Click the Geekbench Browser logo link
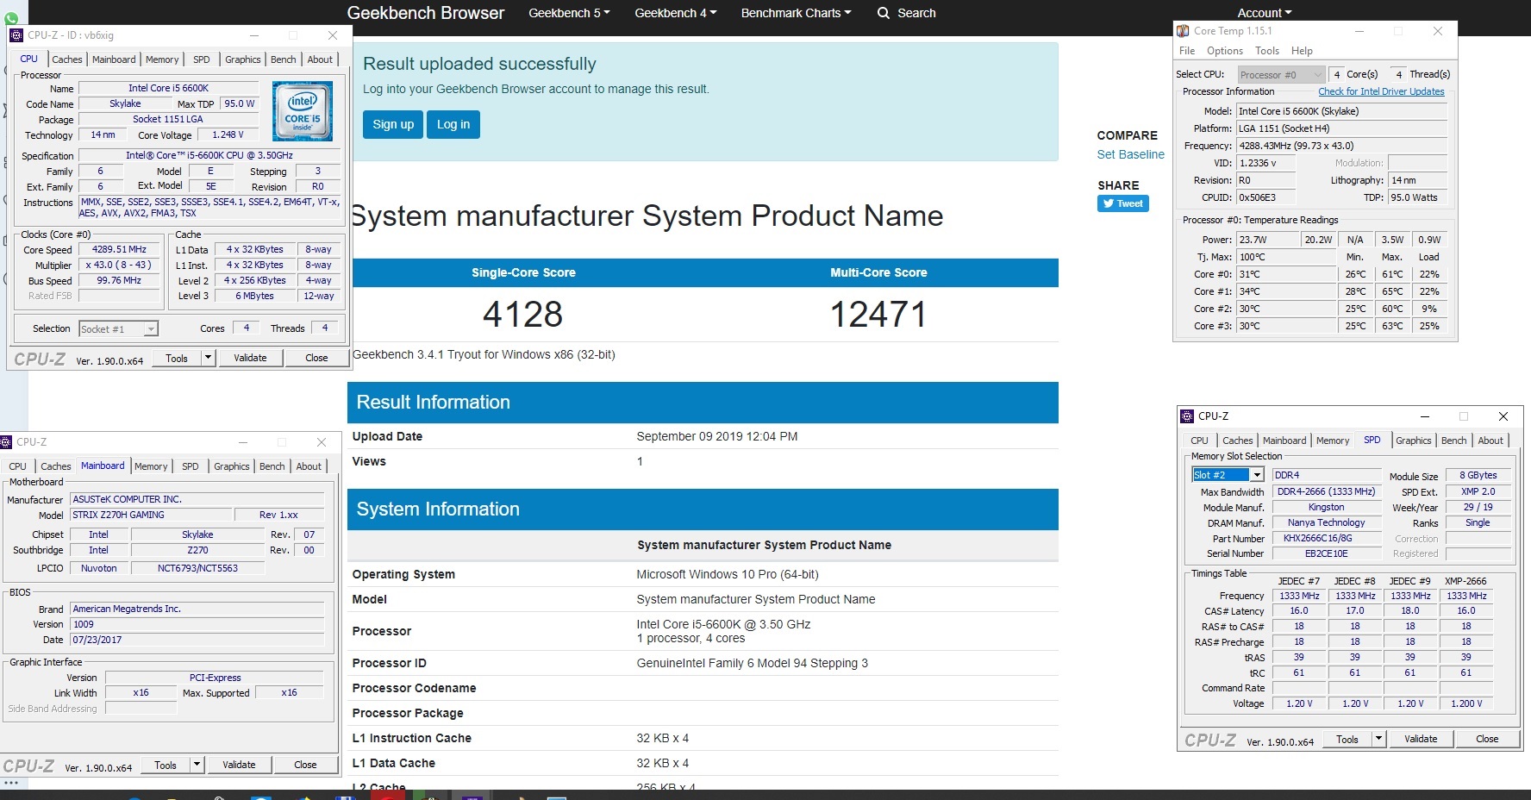 click(x=426, y=13)
